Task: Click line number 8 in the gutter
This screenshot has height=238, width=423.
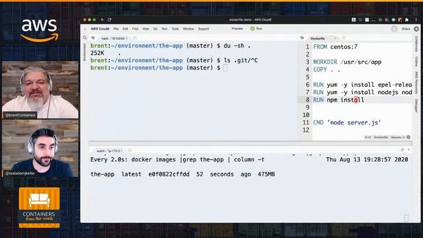Action: point(307,100)
